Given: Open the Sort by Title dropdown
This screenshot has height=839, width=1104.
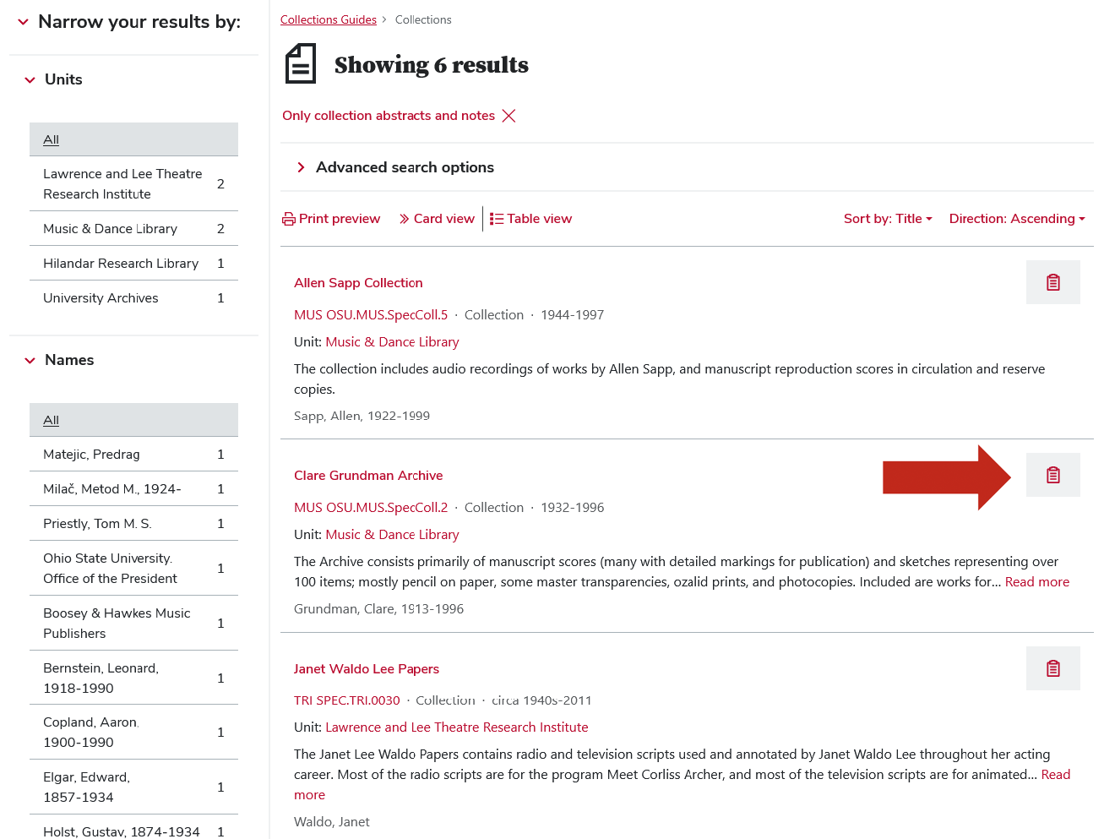Looking at the screenshot, I should pos(888,219).
